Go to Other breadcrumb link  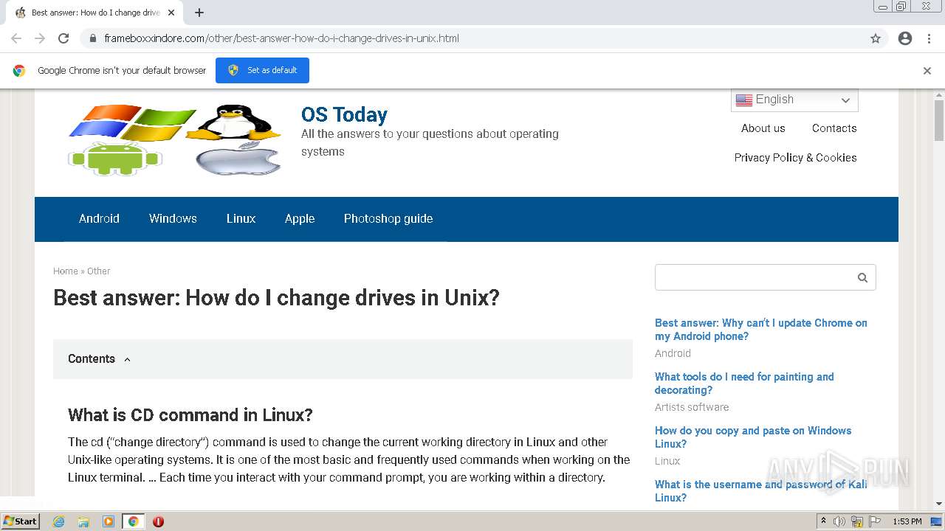tap(98, 271)
